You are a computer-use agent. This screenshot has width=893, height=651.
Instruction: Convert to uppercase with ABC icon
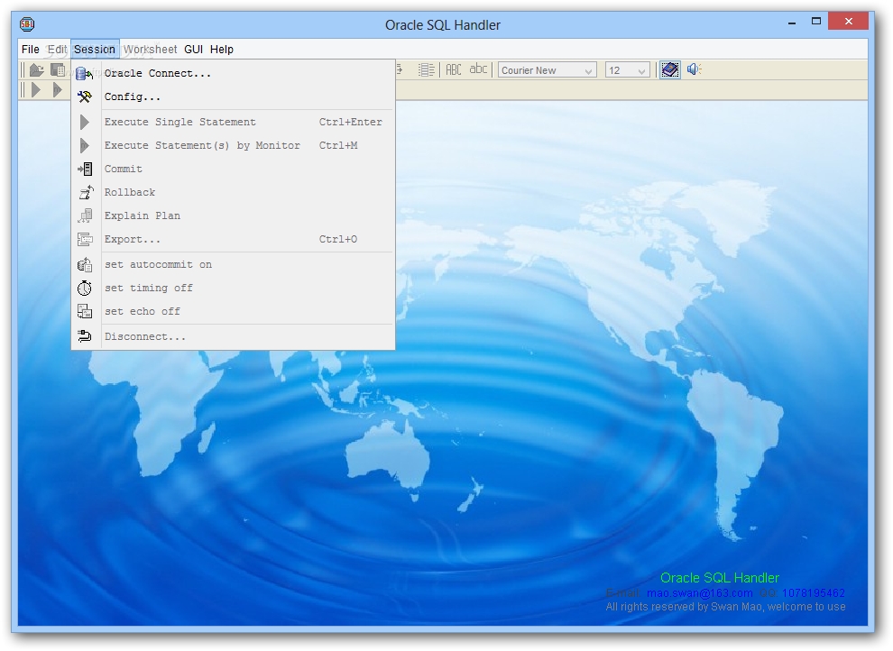pos(454,70)
